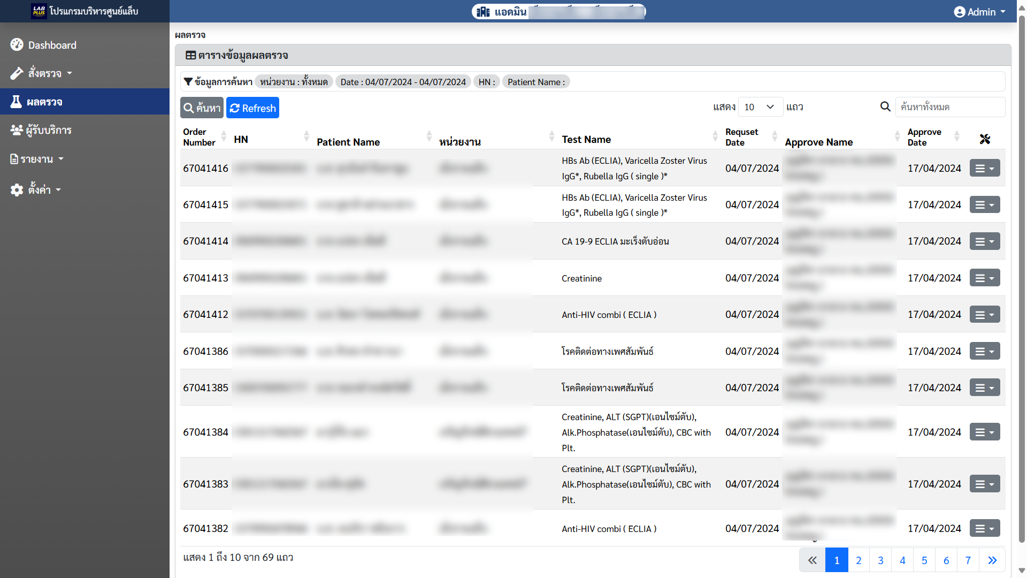Image resolution: width=1027 pixels, height=578 pixels.
Task: Go to page 2
Action: 859,560
